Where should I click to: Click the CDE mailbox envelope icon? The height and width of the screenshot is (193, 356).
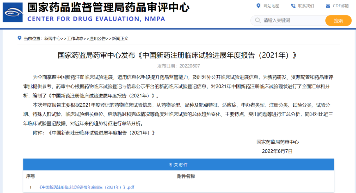tap(328, 6)
